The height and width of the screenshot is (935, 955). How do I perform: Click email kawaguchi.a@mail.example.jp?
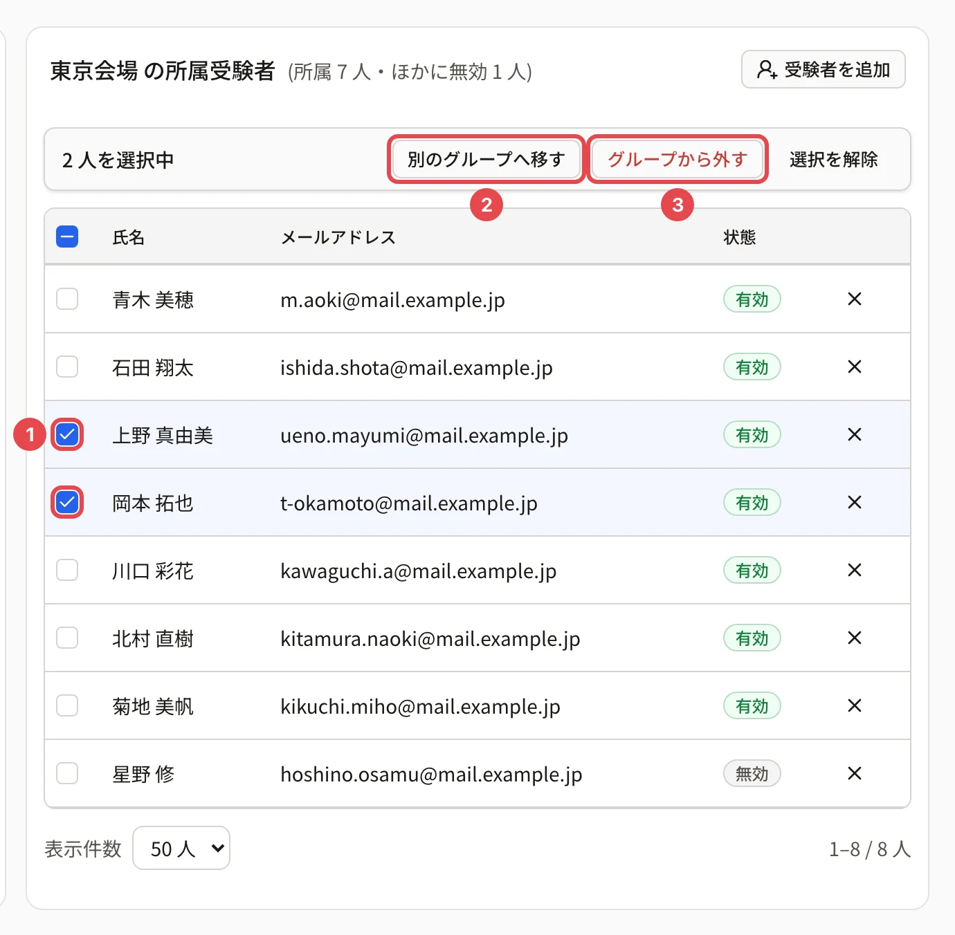pos(419,571)
